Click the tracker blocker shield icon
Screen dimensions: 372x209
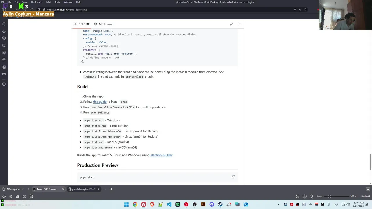39,10
